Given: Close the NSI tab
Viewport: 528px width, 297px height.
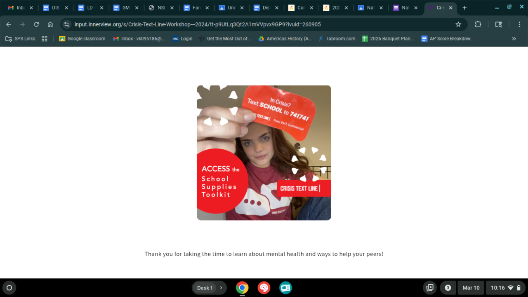Looking at the screenshot, I should (172, 8).
